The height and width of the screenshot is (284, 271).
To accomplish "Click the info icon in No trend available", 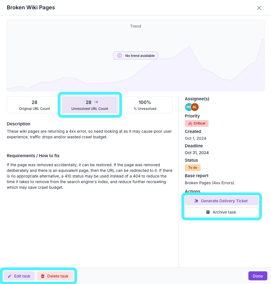I will click(119, 56).
